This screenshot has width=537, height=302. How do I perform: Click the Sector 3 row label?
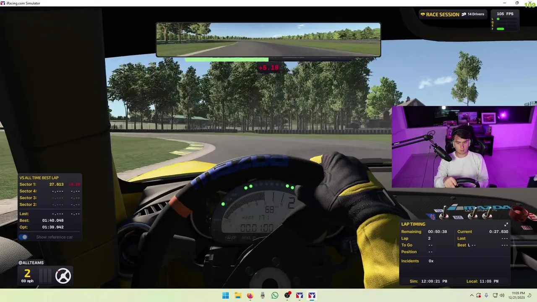click(x=28, y=198)
